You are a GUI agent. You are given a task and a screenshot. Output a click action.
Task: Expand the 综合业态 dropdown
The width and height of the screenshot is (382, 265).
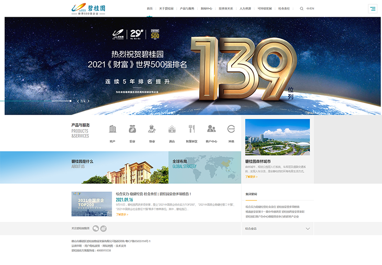point(308,229)
